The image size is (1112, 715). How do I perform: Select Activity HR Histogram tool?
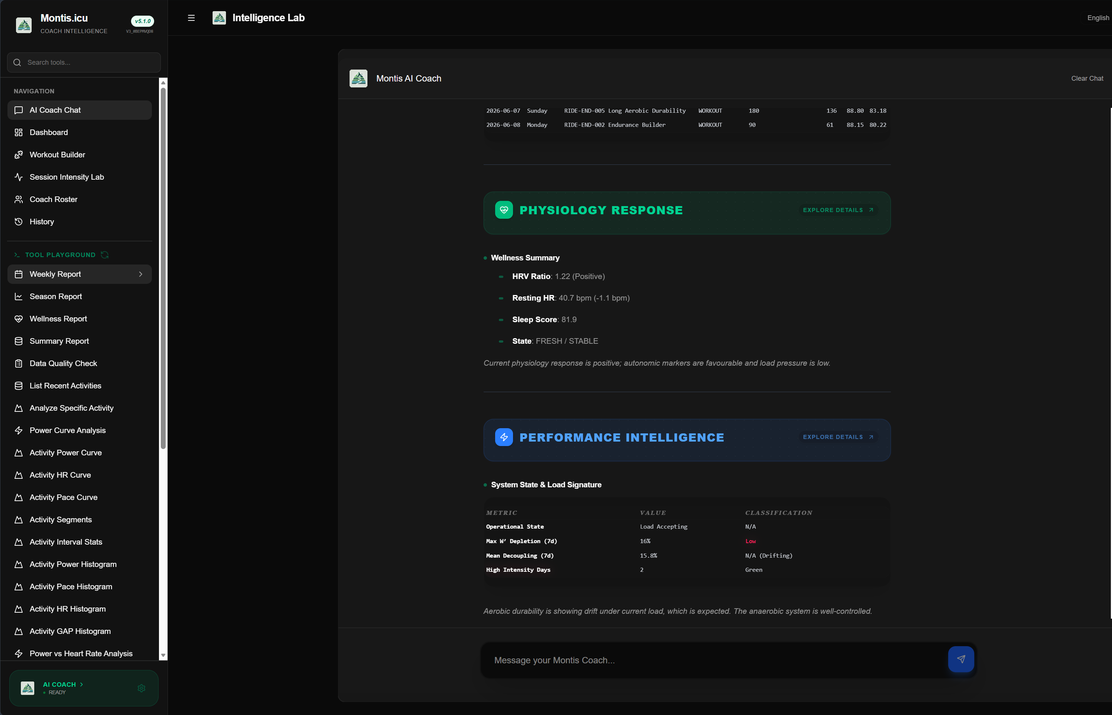[79, 609]
